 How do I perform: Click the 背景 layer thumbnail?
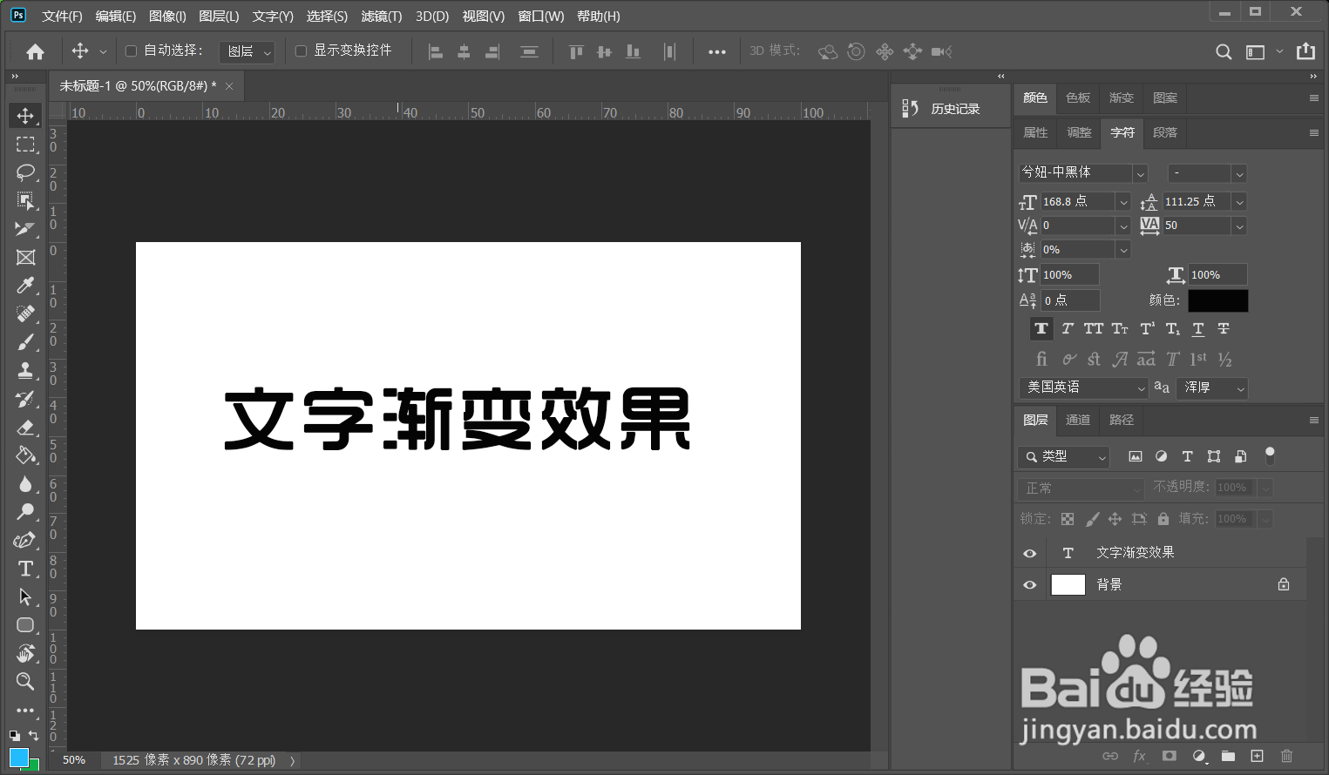tap(1068, 584)
